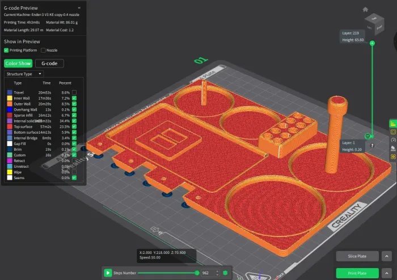Screen dimensions: 397x280
Task: Click the Slice Plate button
Action: (x=357, y=256)
